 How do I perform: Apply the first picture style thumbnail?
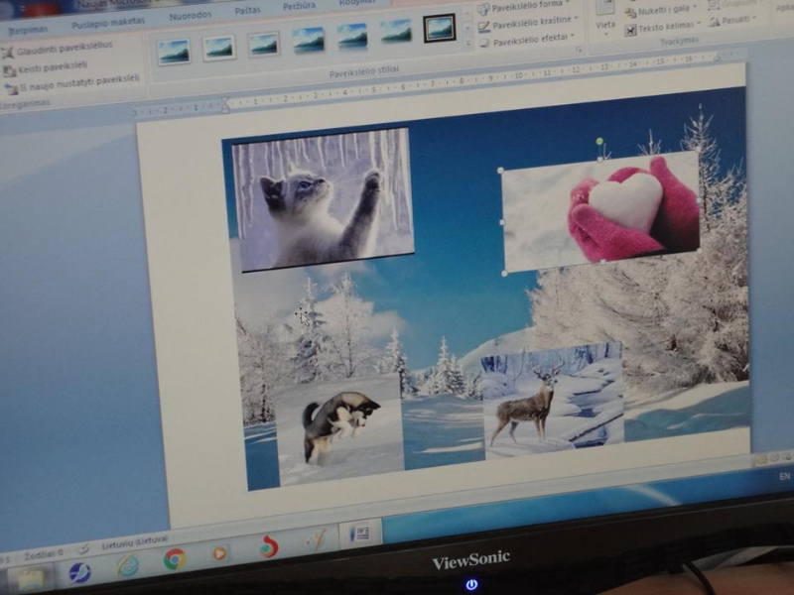174,52
